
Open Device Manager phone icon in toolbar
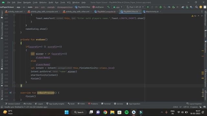[x=187, y=7]
